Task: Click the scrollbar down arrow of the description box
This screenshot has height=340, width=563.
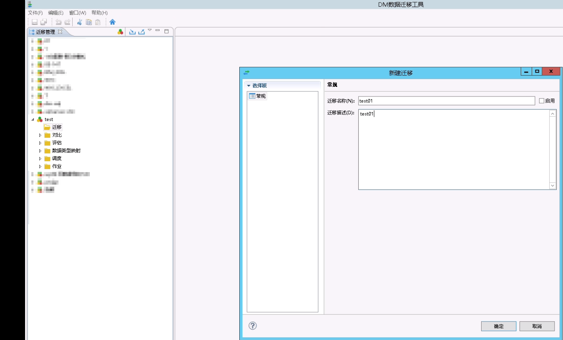Action: click(x=553, y=186)
